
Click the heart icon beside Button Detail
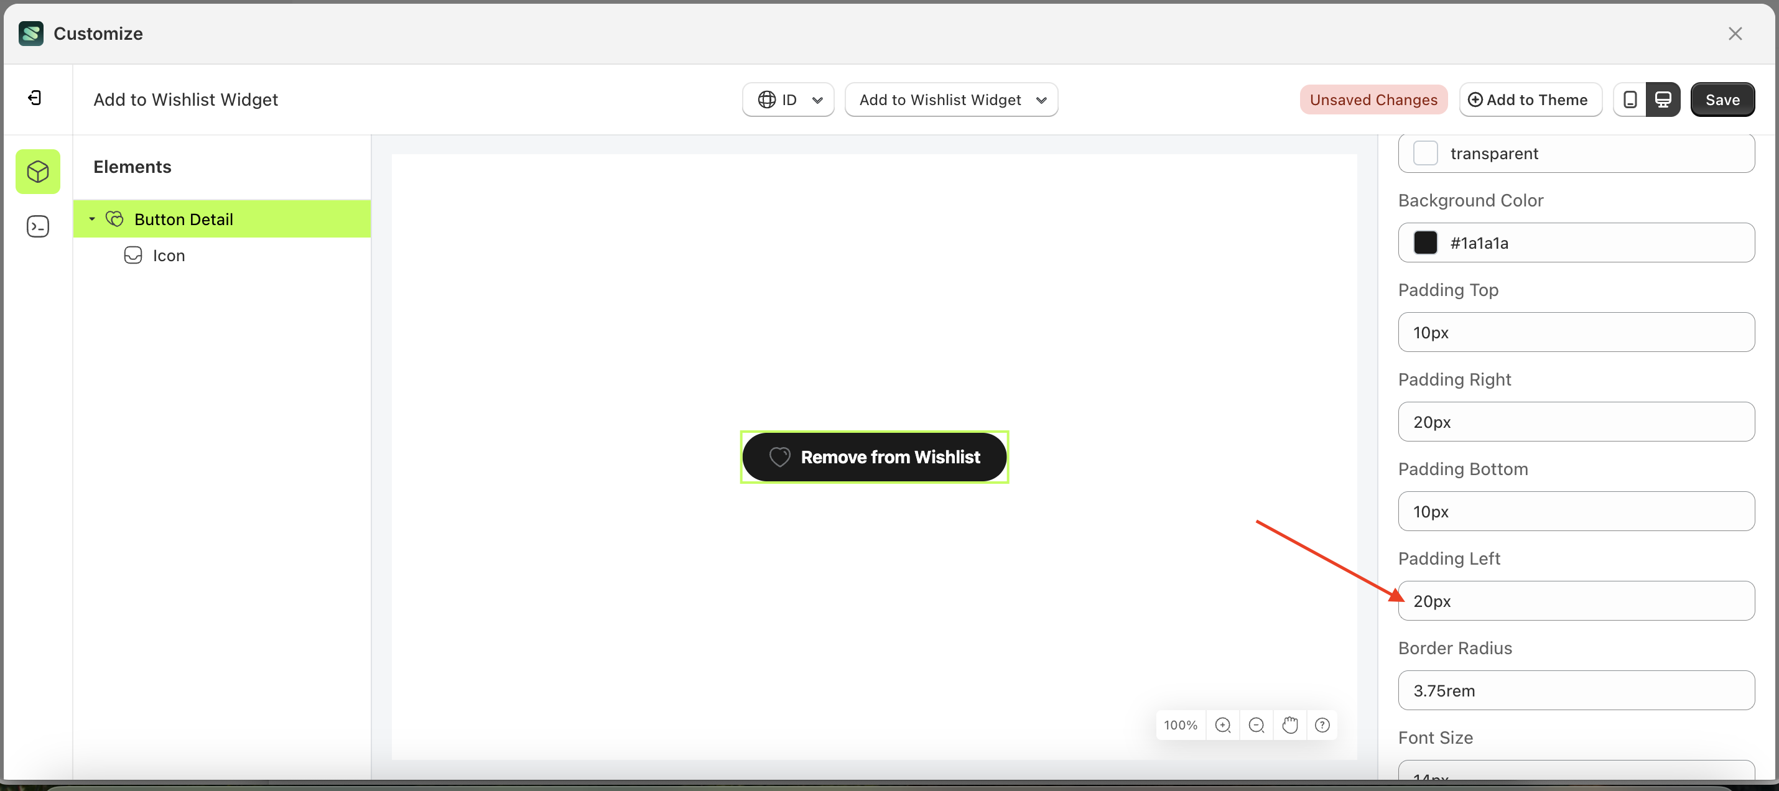click(114, 219)
